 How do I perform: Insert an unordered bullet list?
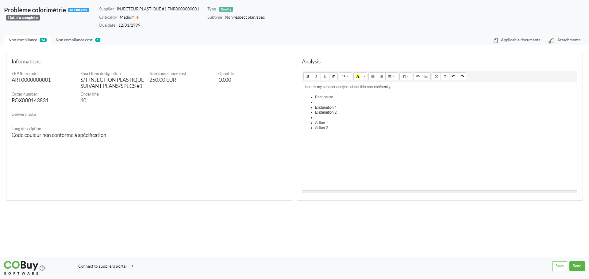[x=373, y=76]
